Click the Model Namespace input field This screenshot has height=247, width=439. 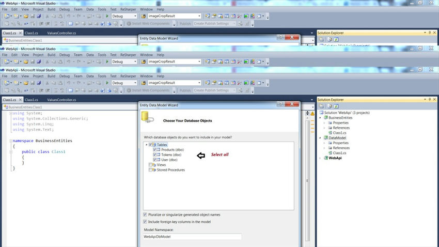click(192, 237)
